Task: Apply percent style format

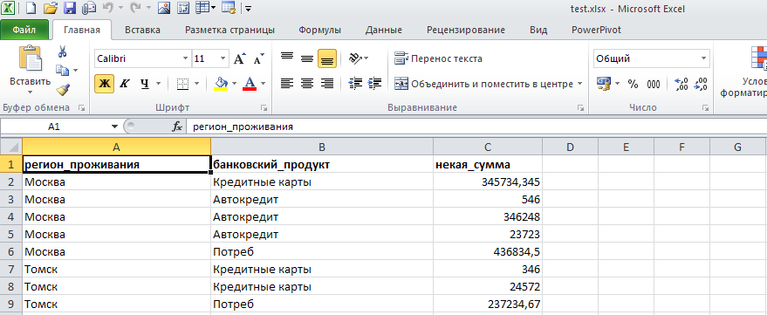Action: 633,84
